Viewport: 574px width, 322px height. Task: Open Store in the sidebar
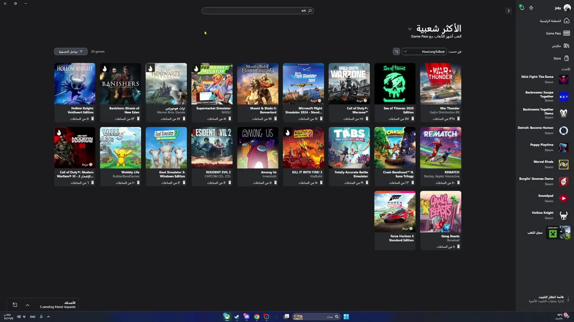click(561, 58)
